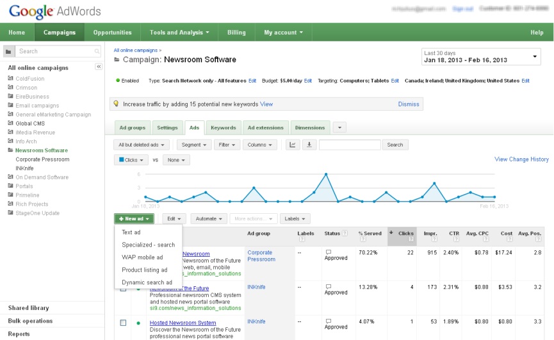Open Corporate Pressroom ad group in sidebar
The height and width of the screenshot is (340, 554).
click(x=42, y=159)
